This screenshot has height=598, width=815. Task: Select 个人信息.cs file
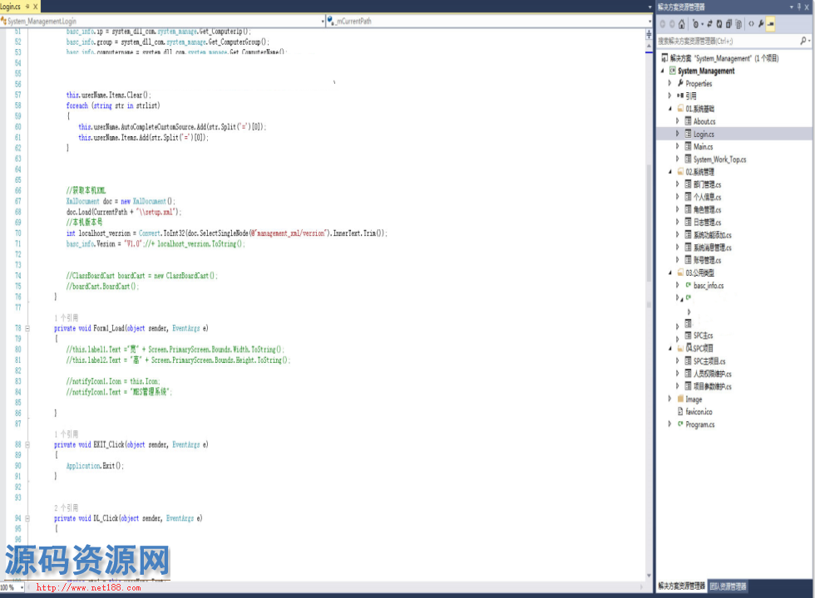(x=708, y=197)
